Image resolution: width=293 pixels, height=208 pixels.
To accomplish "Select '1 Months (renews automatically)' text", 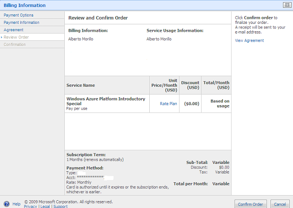I will (x=95, y=160).
